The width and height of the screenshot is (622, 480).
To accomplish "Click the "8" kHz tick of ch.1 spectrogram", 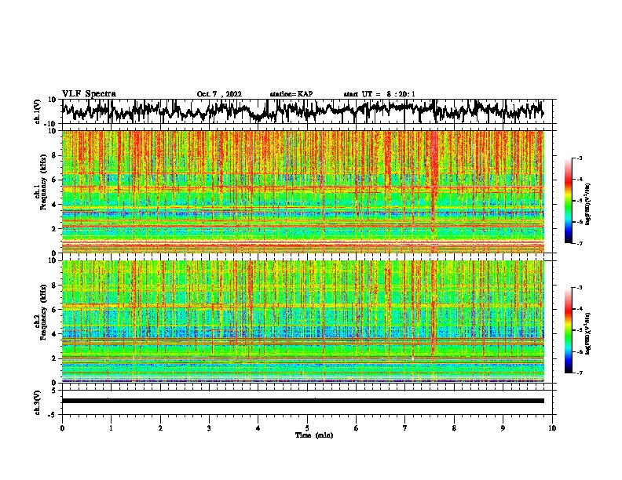I will 55,155.
